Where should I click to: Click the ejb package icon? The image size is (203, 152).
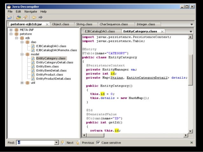22,38
